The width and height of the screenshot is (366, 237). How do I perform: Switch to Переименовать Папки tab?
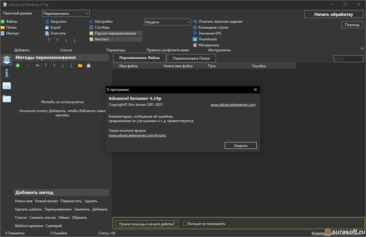tap(191, 58)
